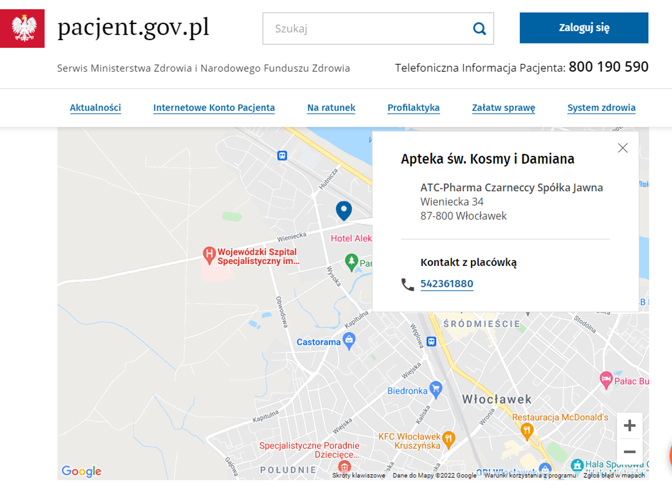
Task: Click the Wojewódzki Szpital Specjalistyczny label
Action: coord(258,257)
